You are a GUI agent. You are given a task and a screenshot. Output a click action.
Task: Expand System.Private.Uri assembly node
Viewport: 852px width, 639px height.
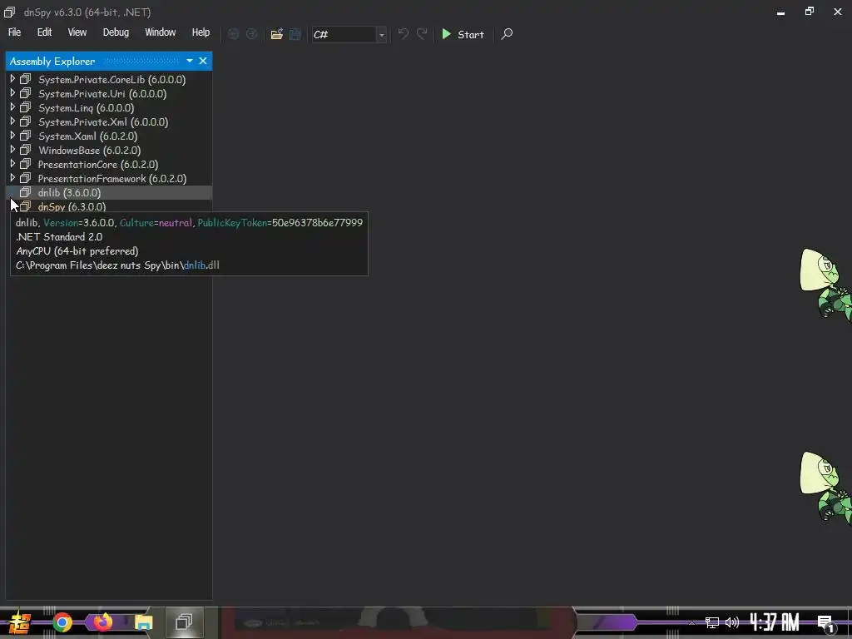click(12, 93)
